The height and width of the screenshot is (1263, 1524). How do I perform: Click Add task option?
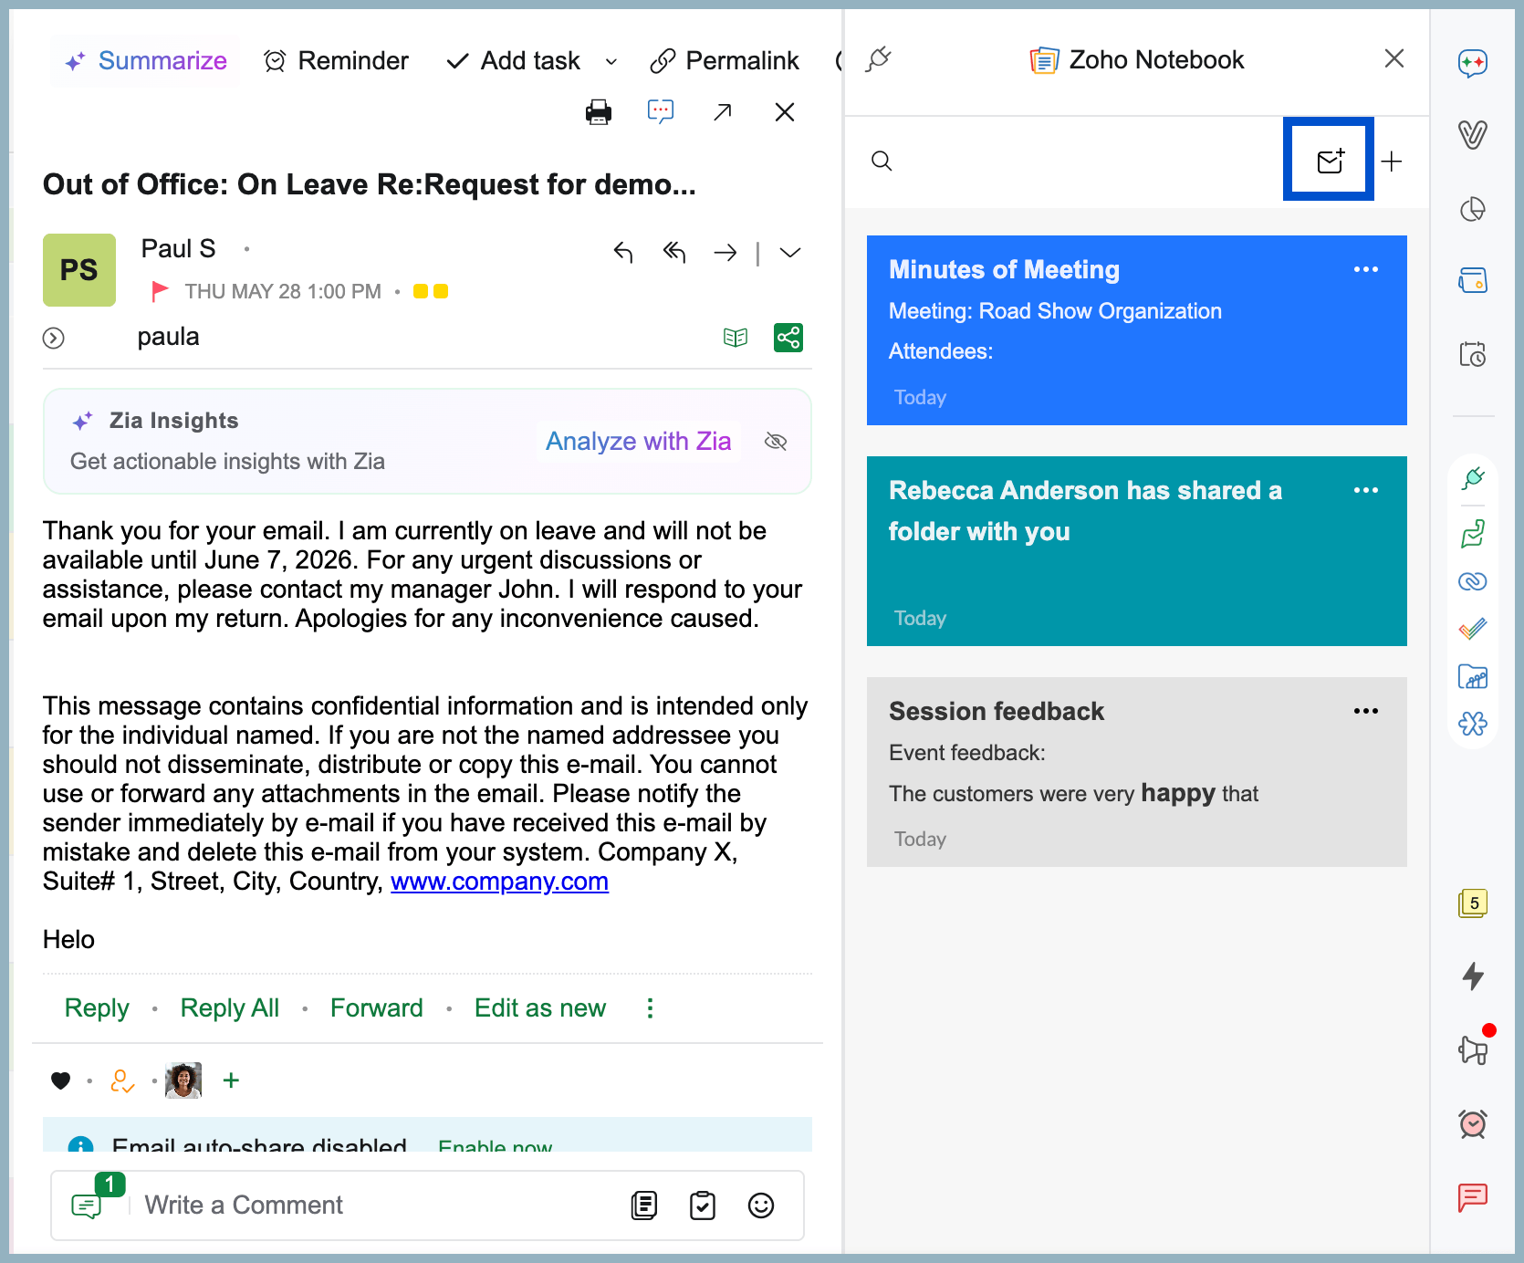click(x=513, y=61)
